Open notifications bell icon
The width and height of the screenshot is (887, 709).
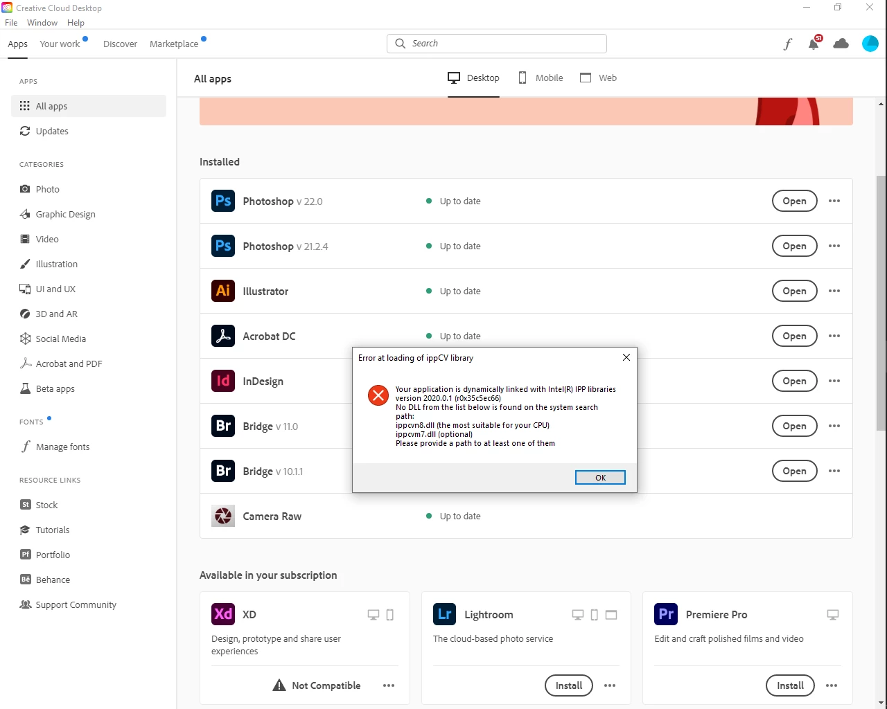pyautogui.click(x=814, y=43)
